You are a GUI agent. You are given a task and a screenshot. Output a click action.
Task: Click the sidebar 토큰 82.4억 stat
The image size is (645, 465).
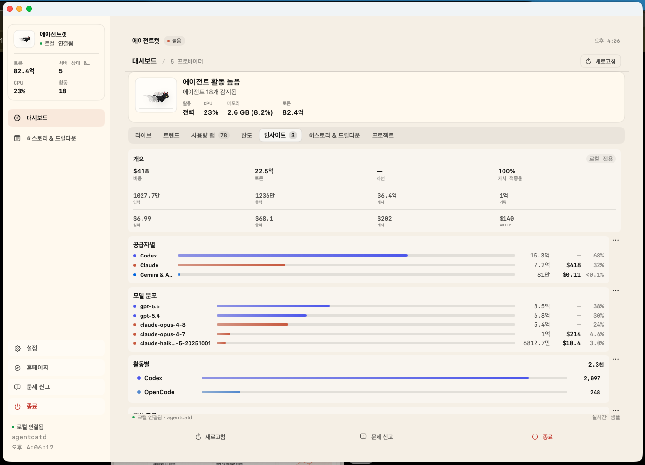point(24,67)
